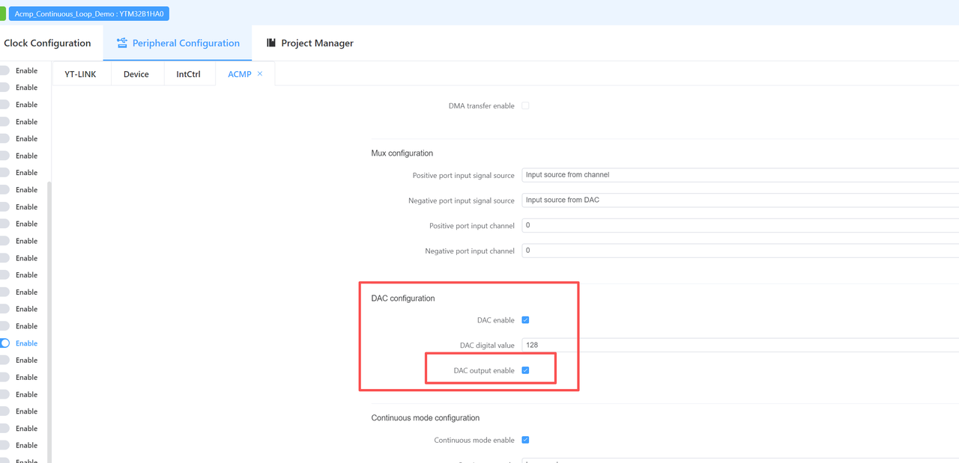
Task: Disable the Continuous mode enable checkbox
Action: tap(525, 440)
